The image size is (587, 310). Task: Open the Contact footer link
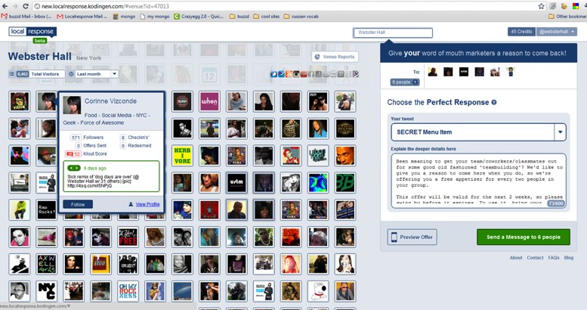(x=535, y=258)
